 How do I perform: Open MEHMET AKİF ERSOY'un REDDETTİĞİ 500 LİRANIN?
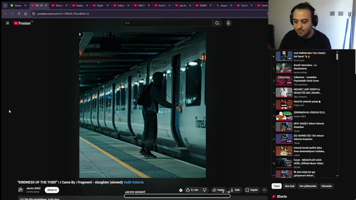[307, 91]
